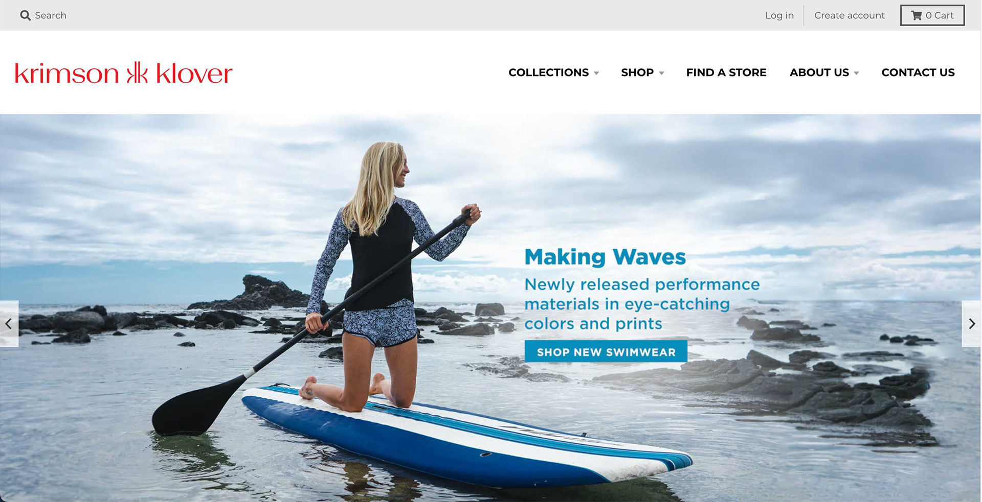Click the Create account link
Viewport: 982px width, 502px height.
tap(850, 15)
